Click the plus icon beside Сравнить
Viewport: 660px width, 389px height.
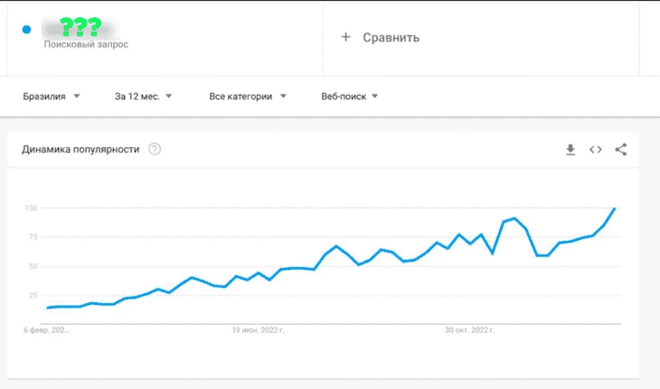tap(345, 37)
